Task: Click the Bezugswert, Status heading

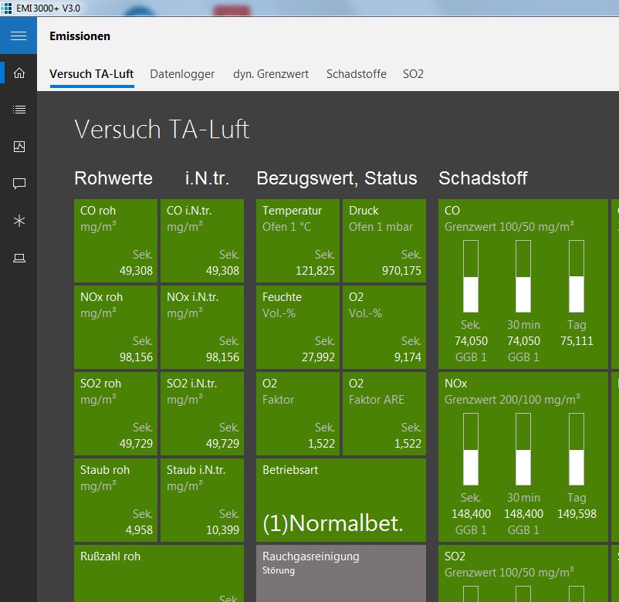Action: point(337,178)
